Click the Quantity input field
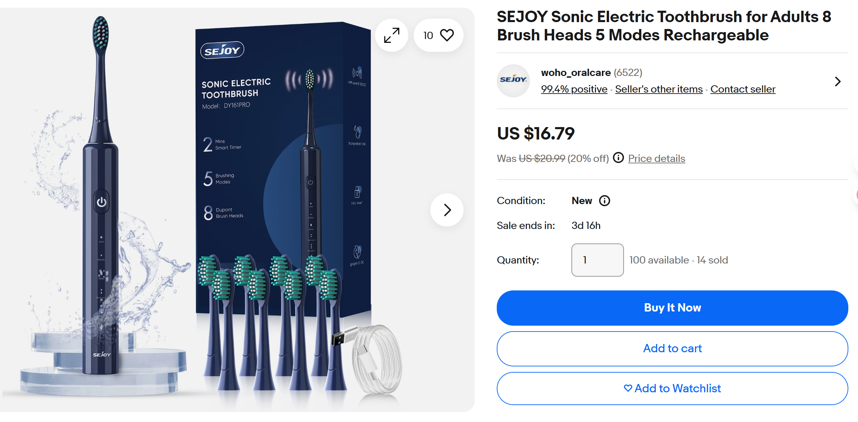858x422 pixels. pyautogui.click(x=597, y=260)
